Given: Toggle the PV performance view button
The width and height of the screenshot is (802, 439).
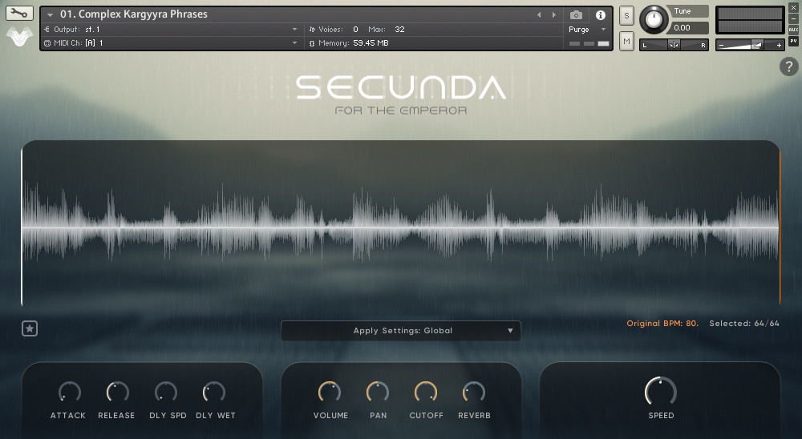Looking at the screenshot, I should coord(793,41).
